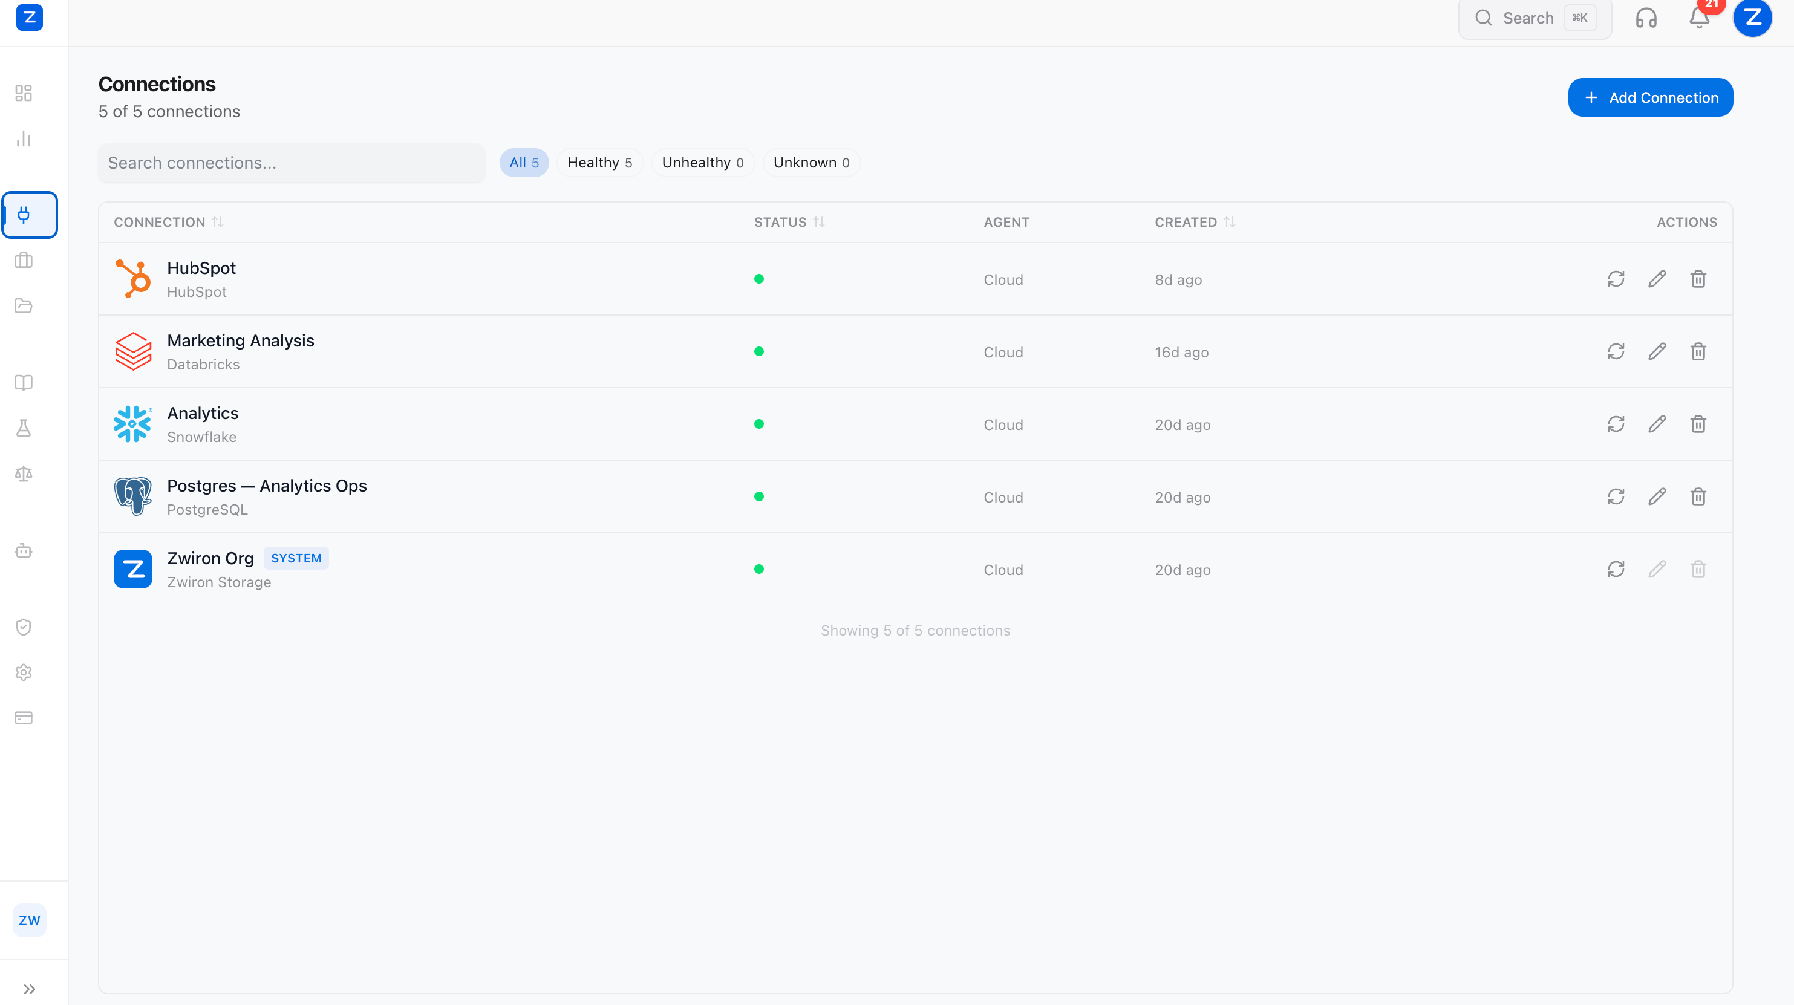Refresh the Analytics Snowflake connection
Screen dimensions: 1794x1005
(1616, 424)
